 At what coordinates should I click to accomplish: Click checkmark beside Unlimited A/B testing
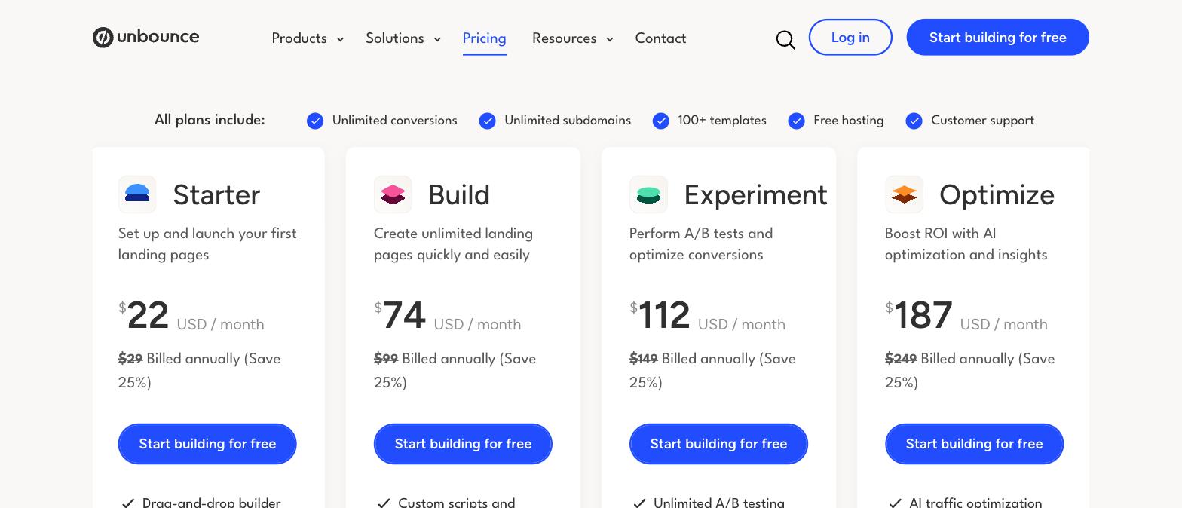click(x=639, y=503)
